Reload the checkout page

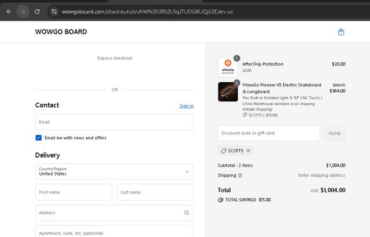coord(37,12)
